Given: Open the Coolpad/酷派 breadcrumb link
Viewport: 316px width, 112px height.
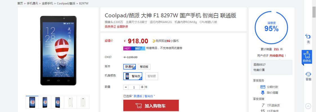Looking at the screenshot, I should click(x=66, y=3).
